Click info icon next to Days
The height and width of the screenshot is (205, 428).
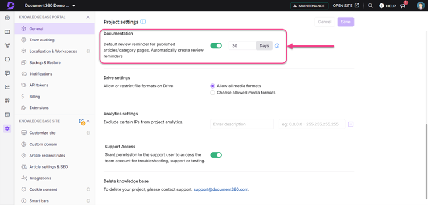tap(277, 46)
